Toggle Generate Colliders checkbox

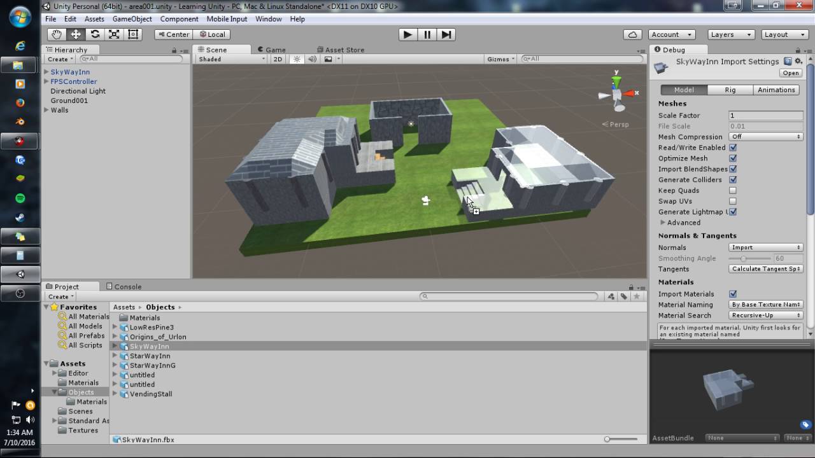[733, 179]
